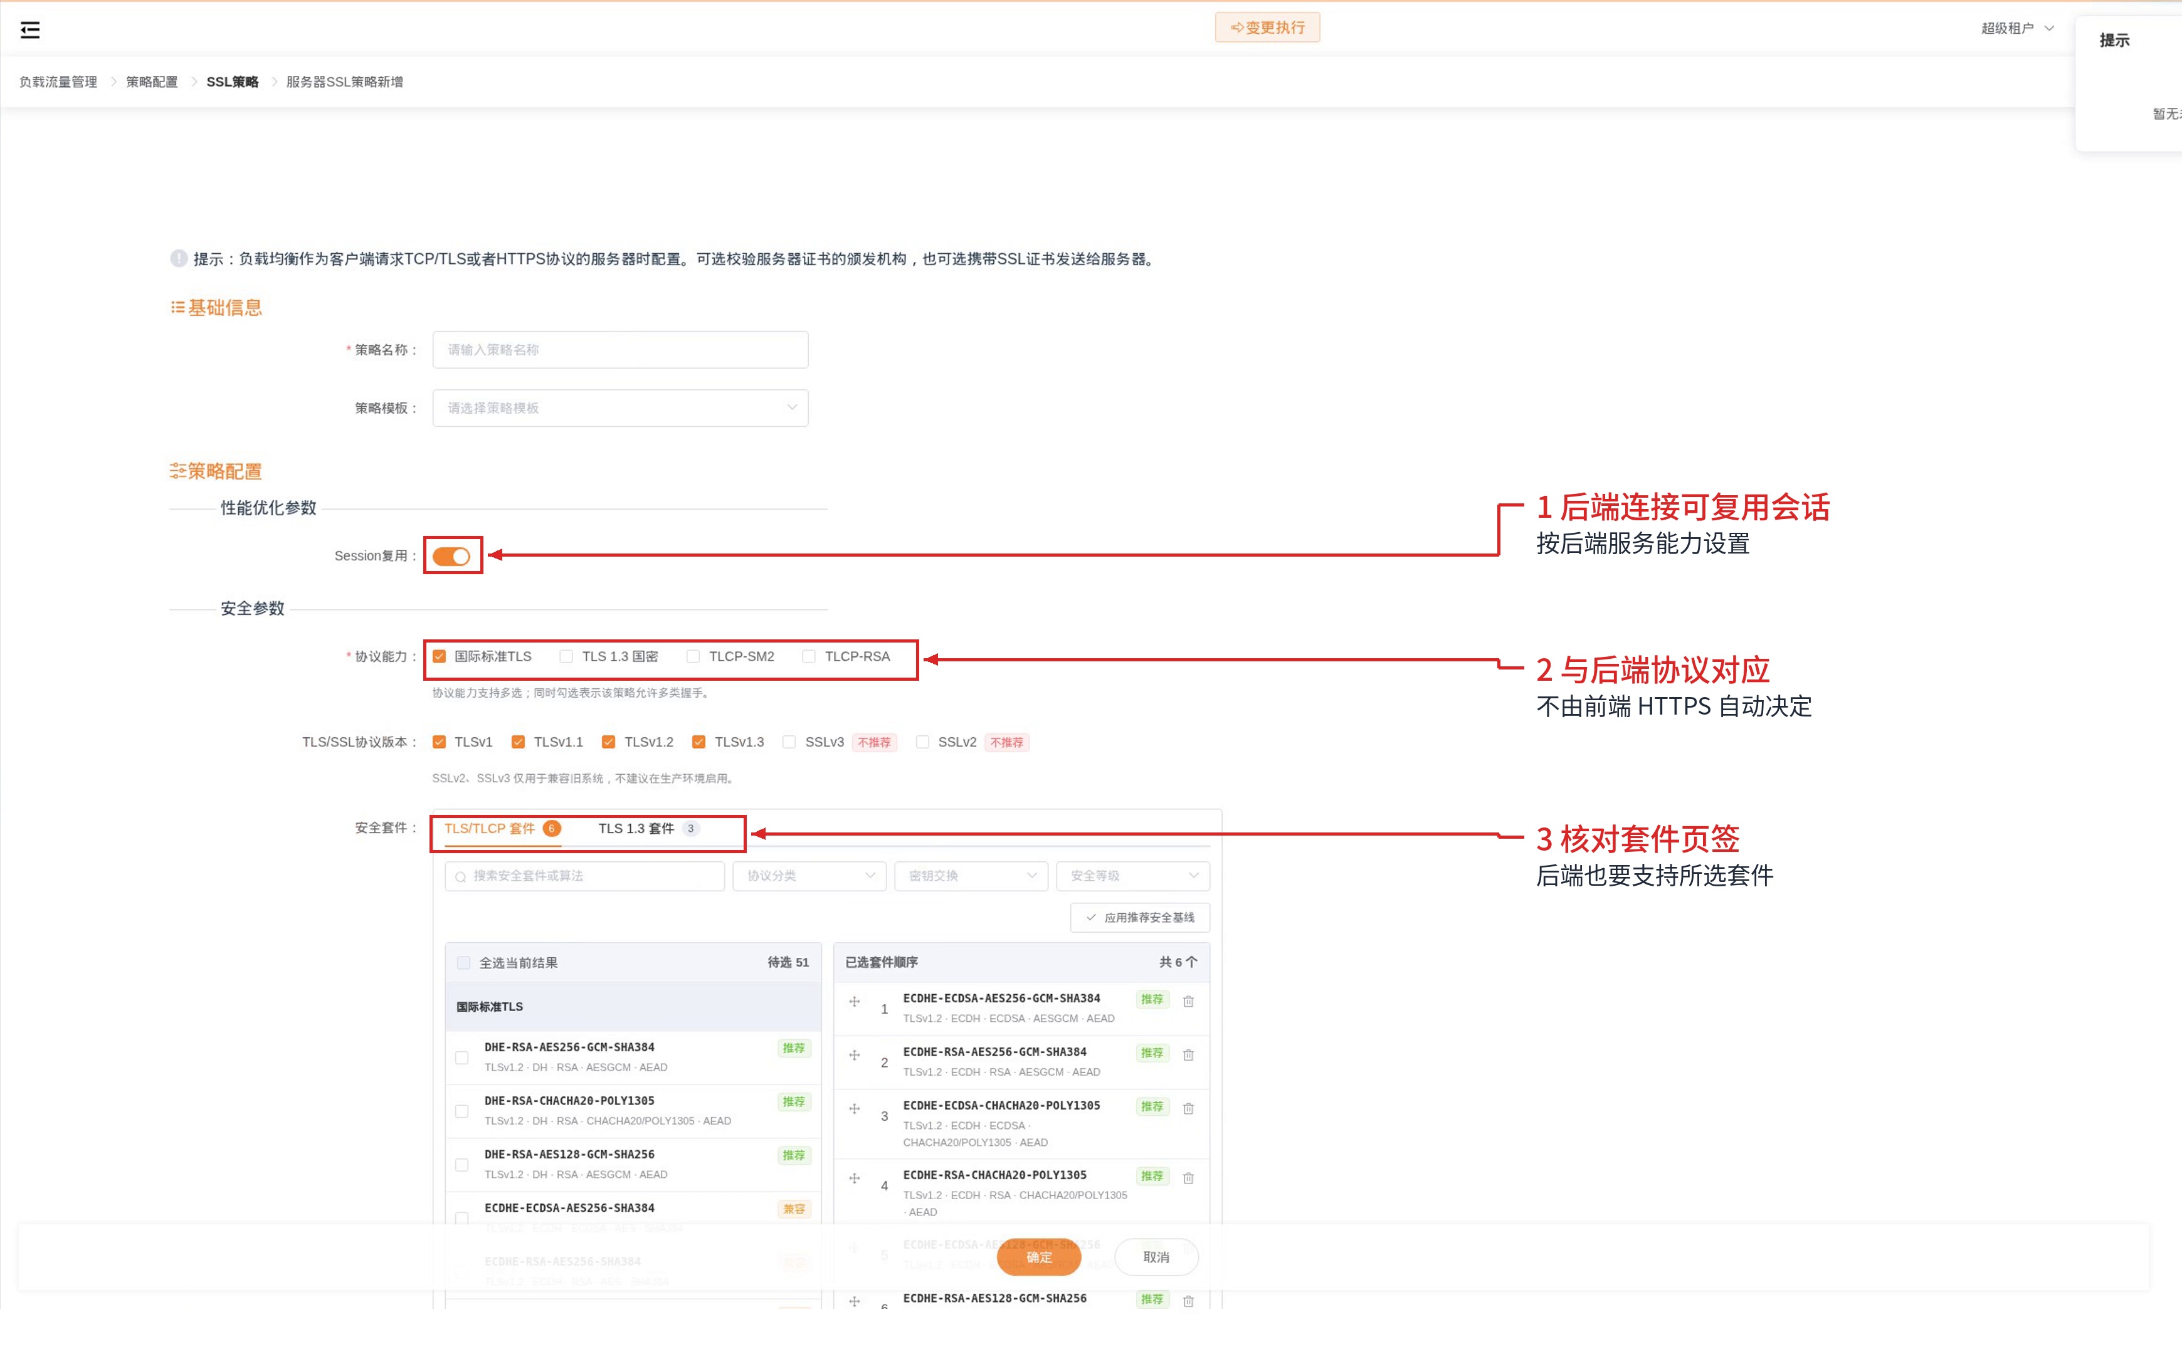Enable SSLv2 protocol version checkbox
Viewport: 2182px width, 1354px height.
pos(922,742)
